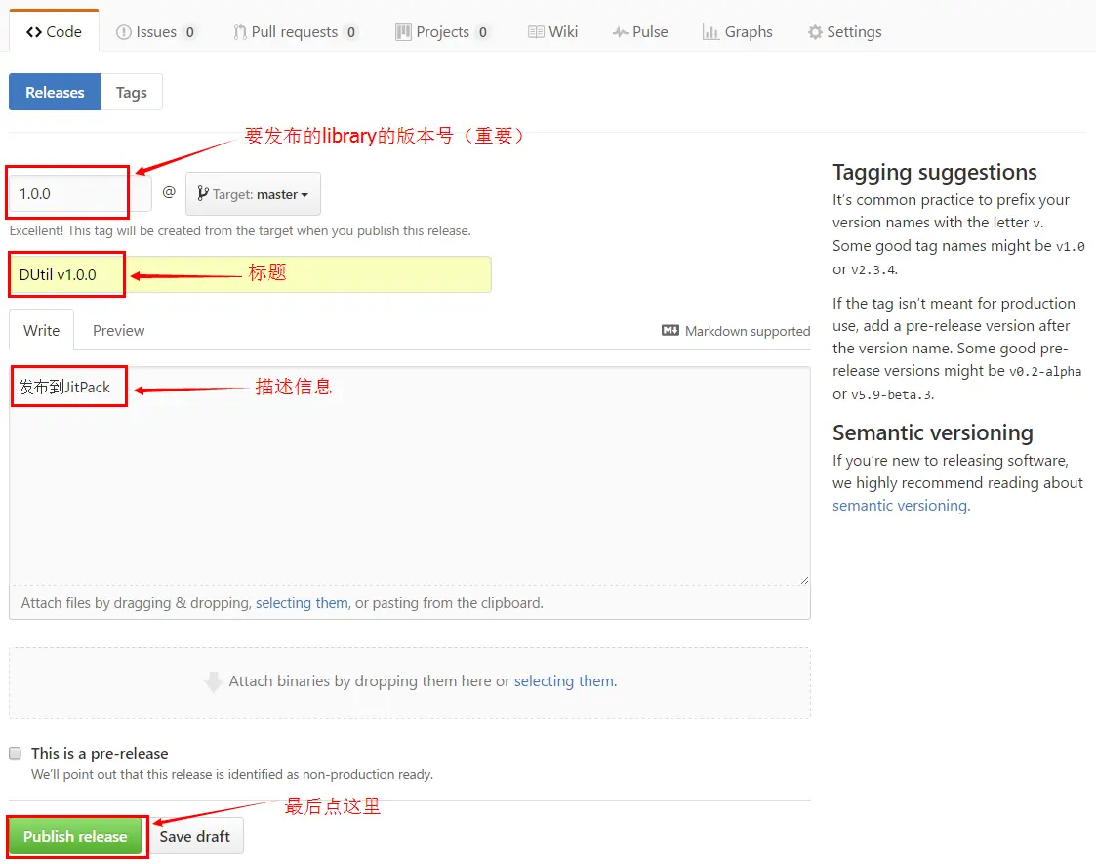Click the Markdown supported link
The height and width of the screenshot is (864, 1096).
(736, 331)
